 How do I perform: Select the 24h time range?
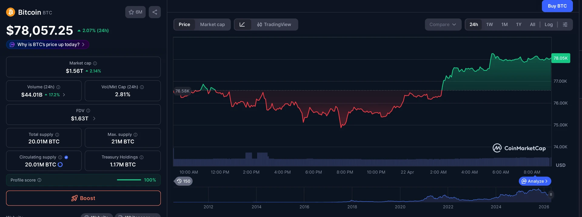tap(474, 24)
